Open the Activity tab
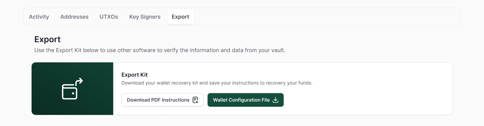This screenshot has width=484, height=126. point(39,17)
